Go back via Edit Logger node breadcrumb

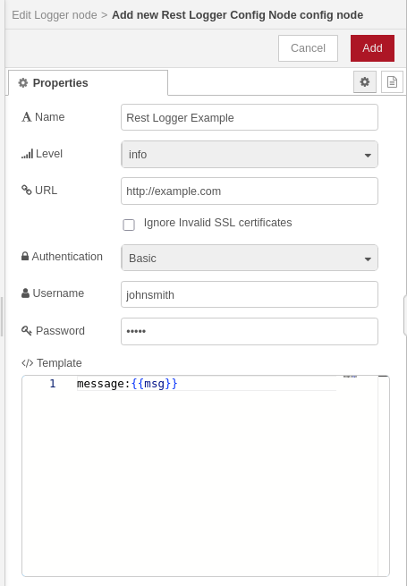(x=55, y=15)
